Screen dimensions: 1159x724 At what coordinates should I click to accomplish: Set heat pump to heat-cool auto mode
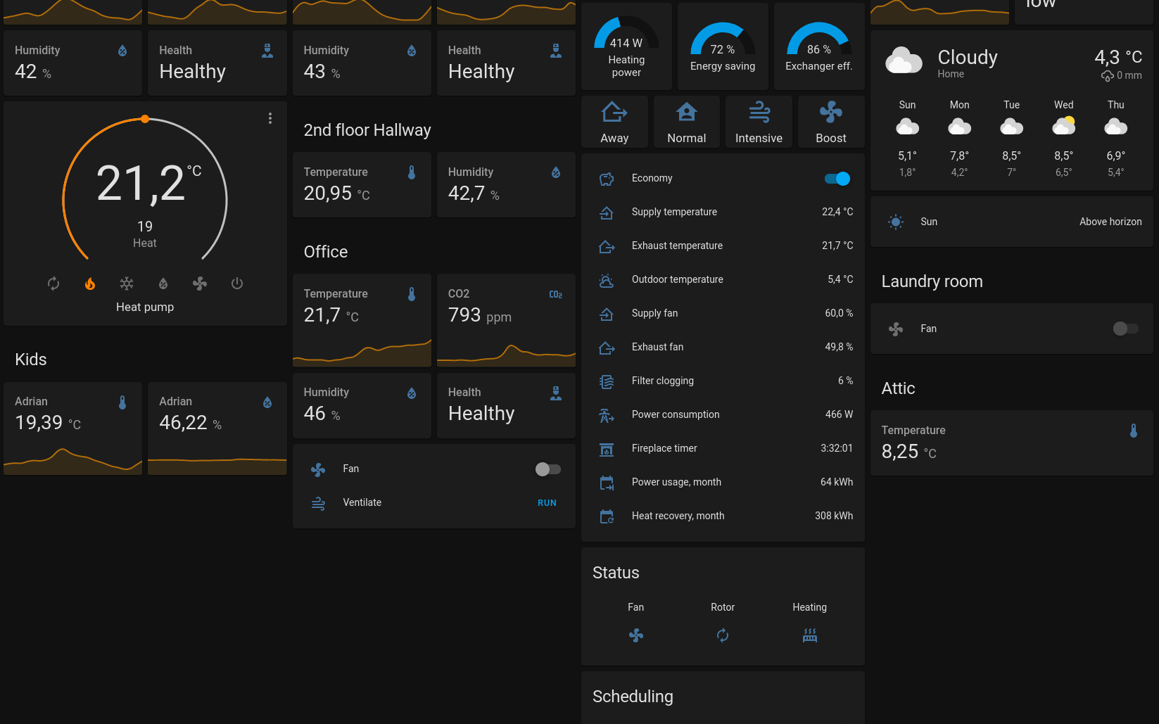[x=53, y=284]
